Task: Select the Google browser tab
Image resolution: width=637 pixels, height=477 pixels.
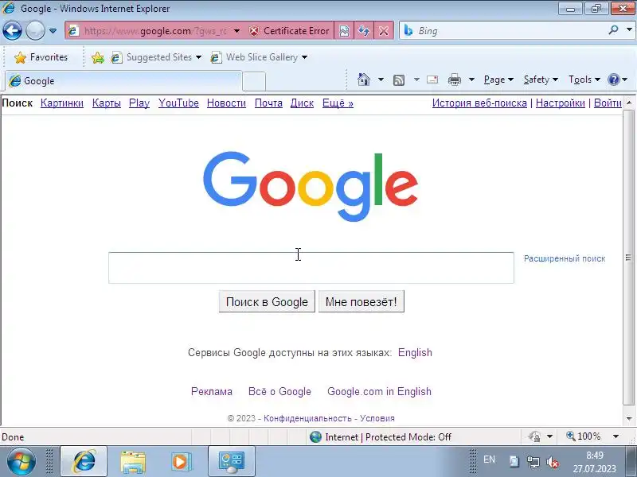Action: [123, 81]
